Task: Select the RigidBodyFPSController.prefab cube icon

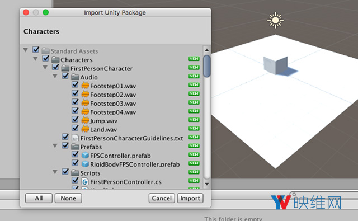Action: [85, 164]
